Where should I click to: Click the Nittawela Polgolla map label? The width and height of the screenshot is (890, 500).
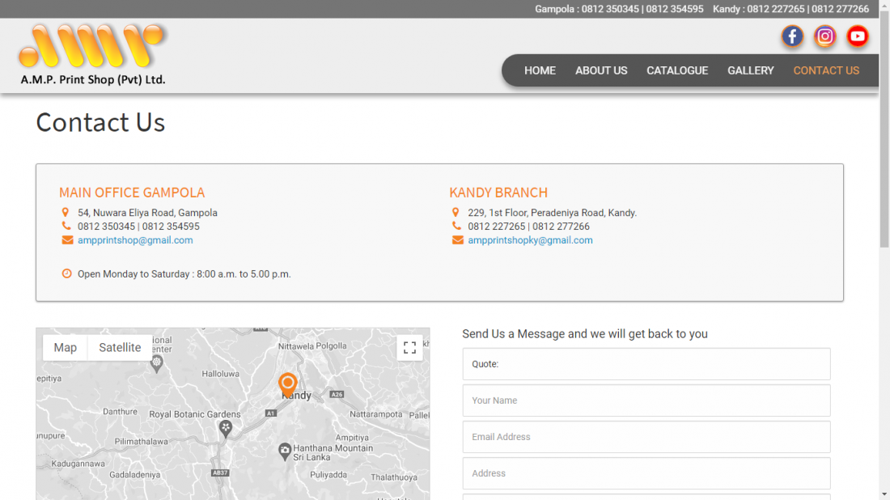312,345
